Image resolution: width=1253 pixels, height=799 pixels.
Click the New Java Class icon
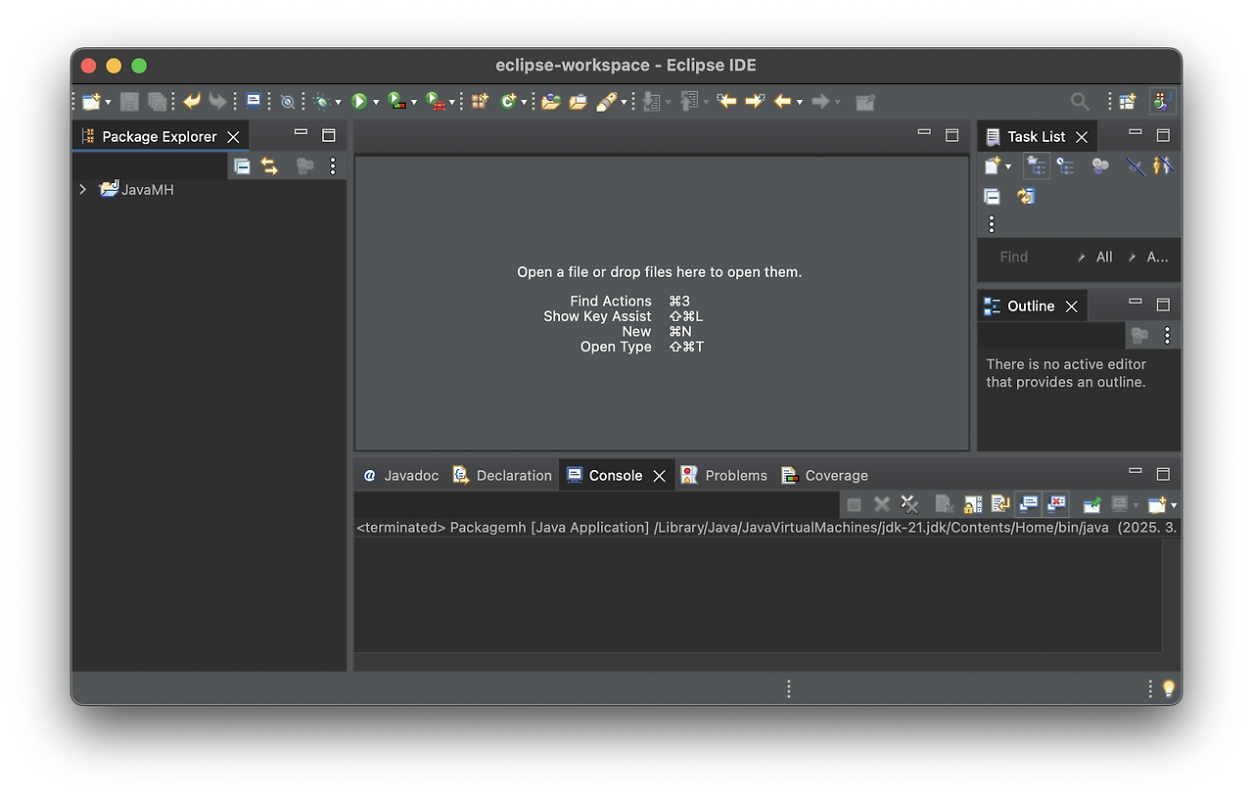point(508,101)
